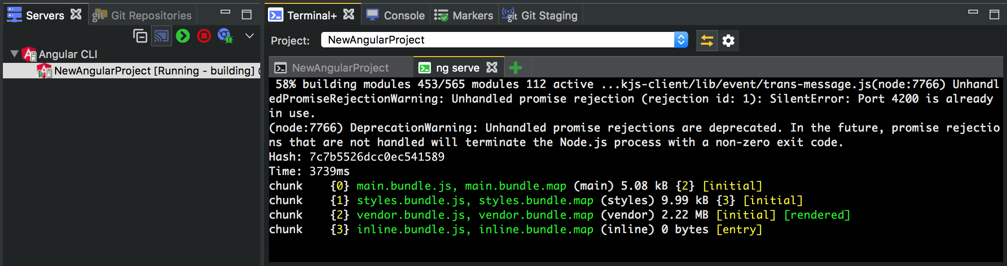The height and width of the screenshot is (266, 1007).
Task: Click main.bundle.map in terminal output
Action: pos(516,186)
